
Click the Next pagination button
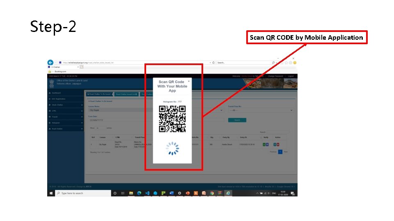(x=286, y=152)
